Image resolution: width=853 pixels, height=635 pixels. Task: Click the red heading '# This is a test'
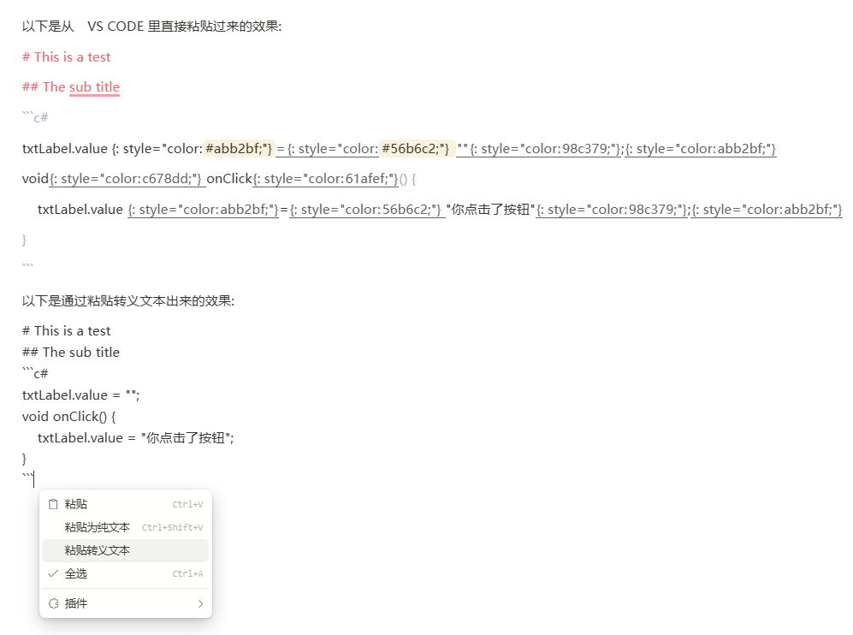click(x=67, y=57)
